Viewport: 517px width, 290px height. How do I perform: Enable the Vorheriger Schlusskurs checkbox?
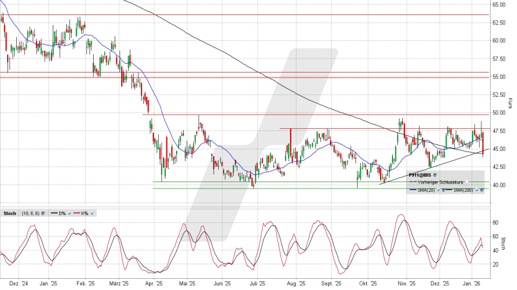pyautogui.click(x=467, y=182)
